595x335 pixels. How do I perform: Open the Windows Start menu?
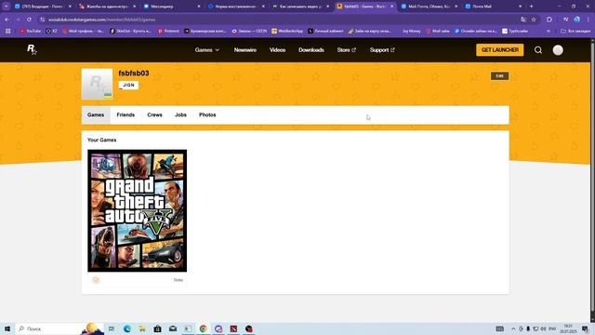click(7, 328)
